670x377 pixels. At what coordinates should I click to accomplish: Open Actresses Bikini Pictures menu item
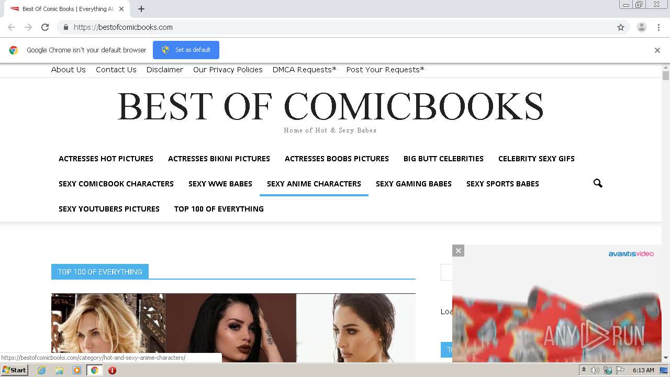219,159
